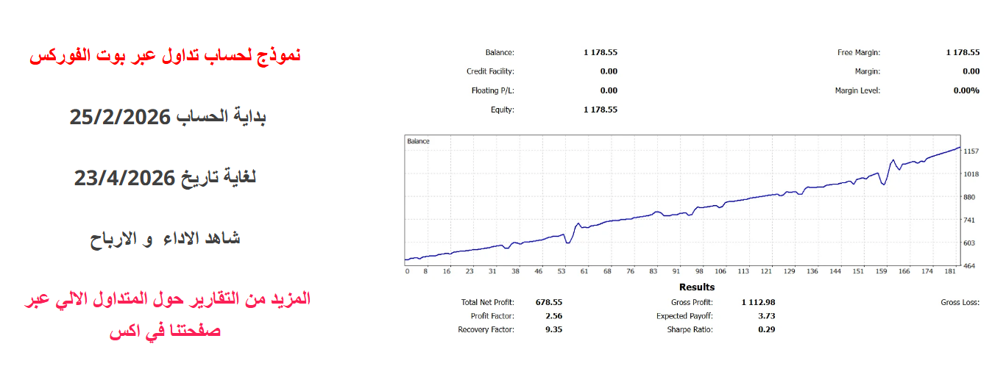Select the Total Net Profit value 678.55
The height and width of the screenshot is (369, 1006).
(x=548, y=302)
